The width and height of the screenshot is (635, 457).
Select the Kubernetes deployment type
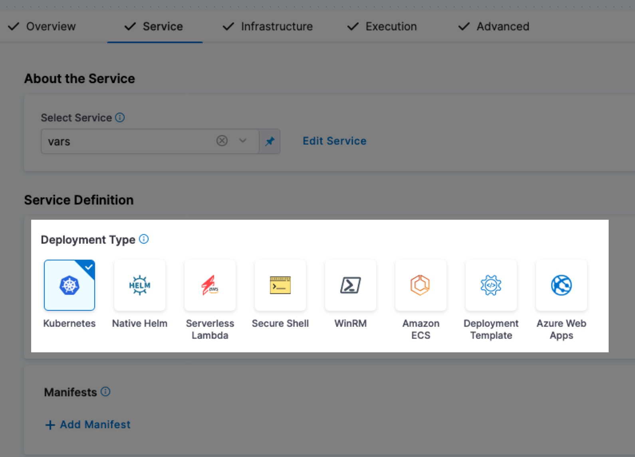click(x=69, y=285)
